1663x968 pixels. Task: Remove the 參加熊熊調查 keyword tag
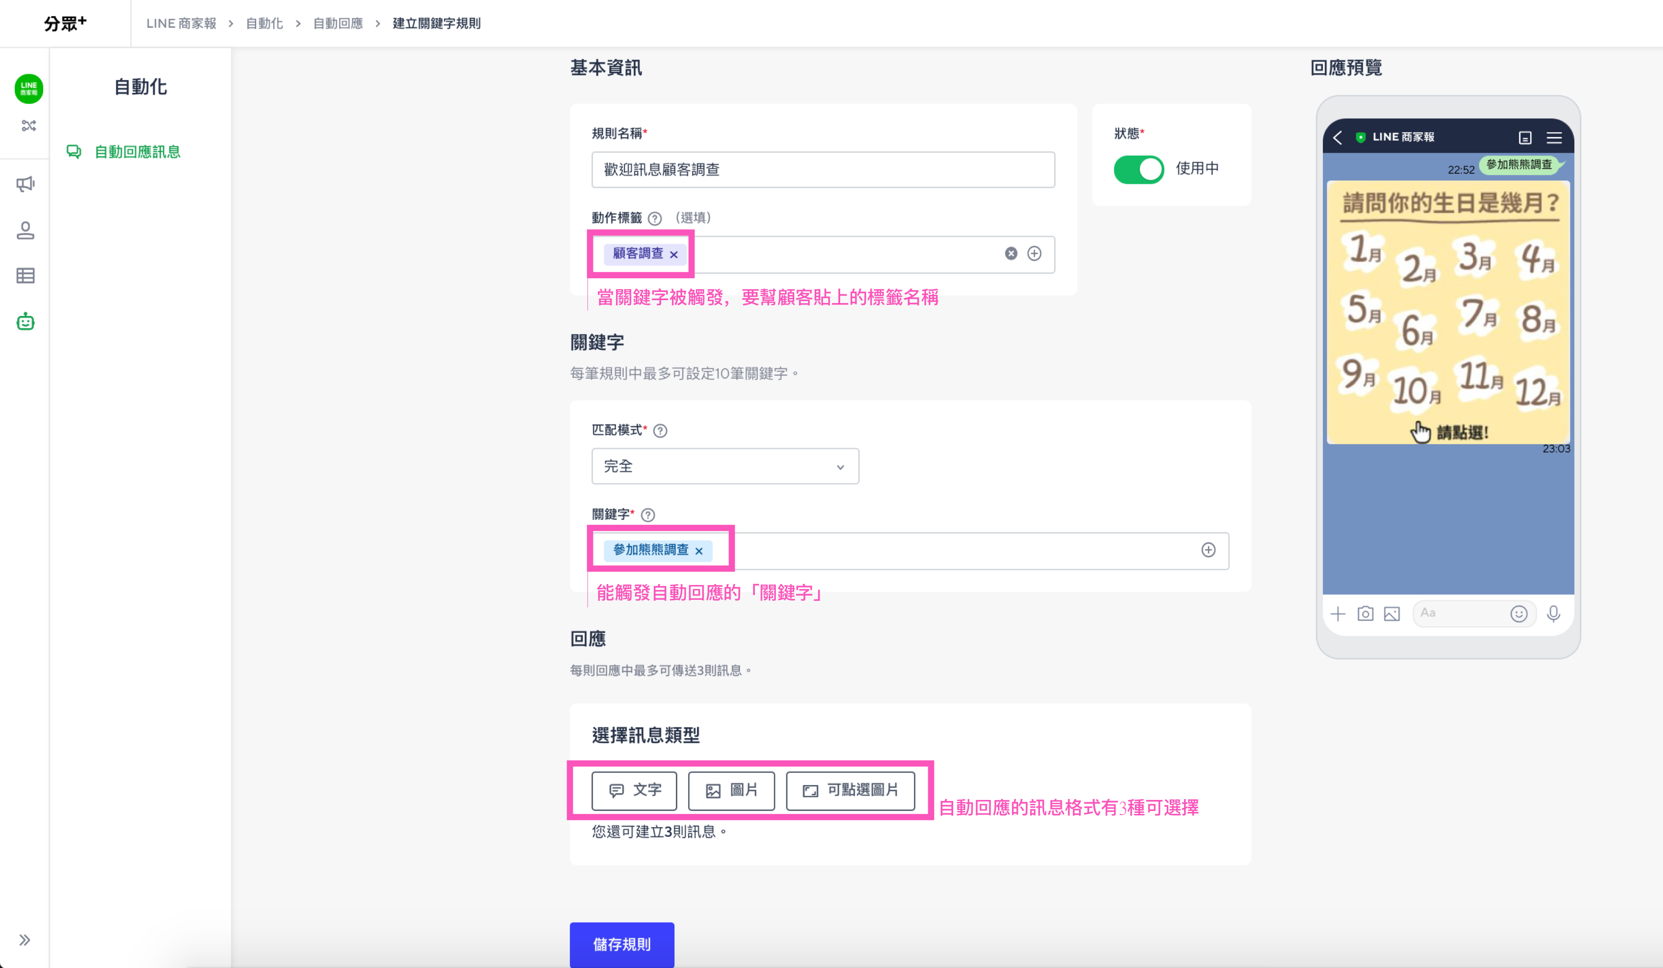click(699, 551)
